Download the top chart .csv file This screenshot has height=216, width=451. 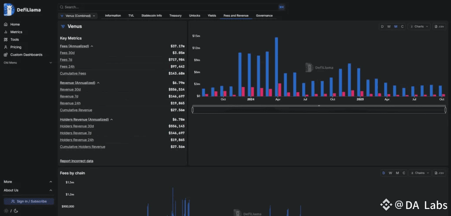(439, 26)
